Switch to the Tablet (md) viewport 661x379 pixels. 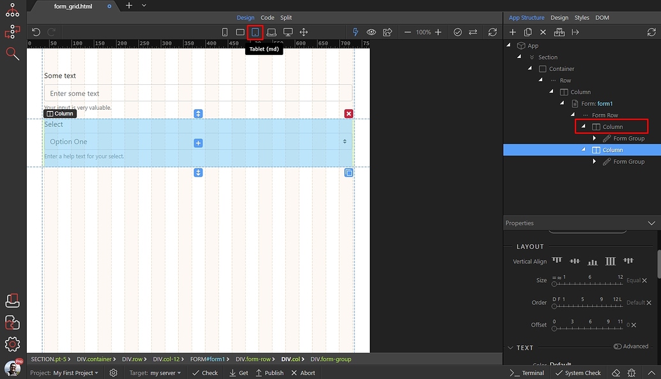click(x=255, y=31)
